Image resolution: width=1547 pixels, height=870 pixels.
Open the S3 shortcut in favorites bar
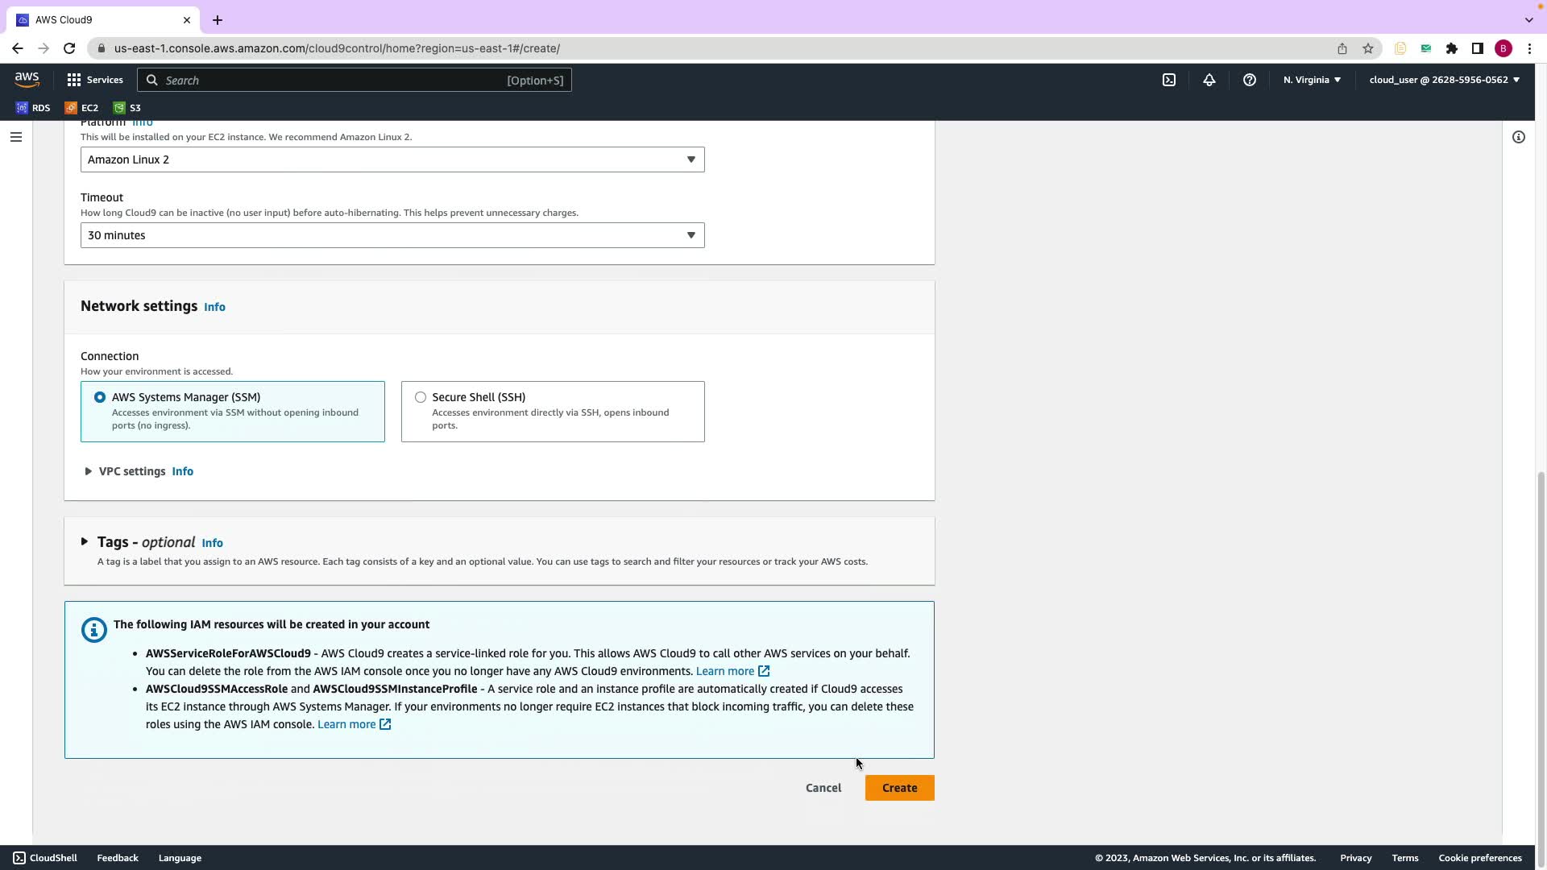[126, 108]
